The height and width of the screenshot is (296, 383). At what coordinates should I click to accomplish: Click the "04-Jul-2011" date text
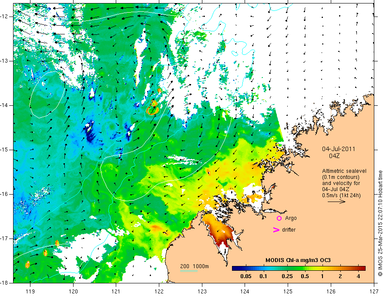(339, 149)
